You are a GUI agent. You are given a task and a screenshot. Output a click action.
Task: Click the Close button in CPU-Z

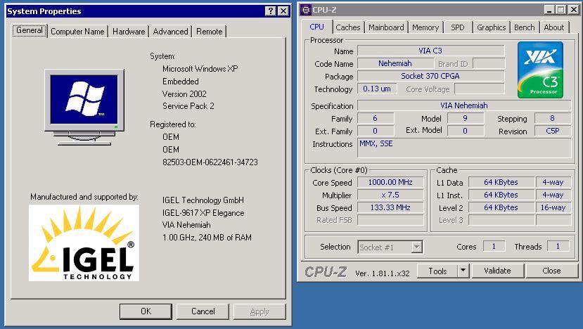pos(551,271)
